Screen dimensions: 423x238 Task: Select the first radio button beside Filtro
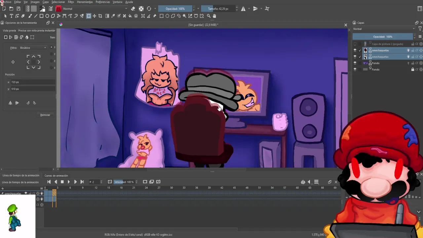click(x=51, y=47)
